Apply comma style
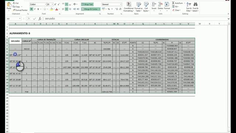236x133 pixels. [x=112, y=9]
